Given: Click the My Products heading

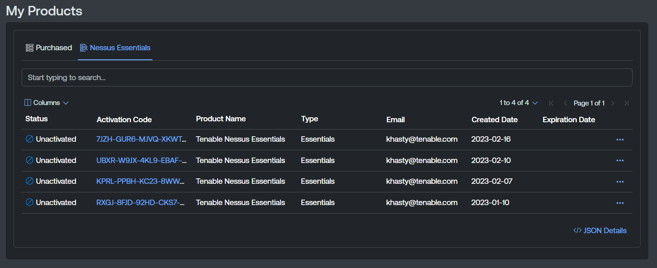Looking at the screenshot, I should click(x=44, y=11).
